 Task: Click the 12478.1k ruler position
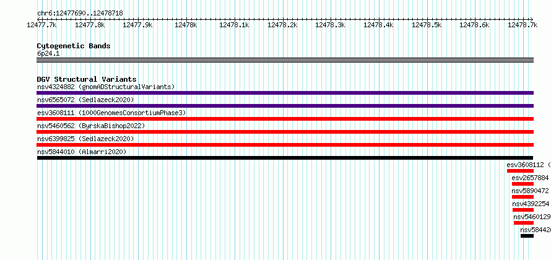(x=234, y=25)
